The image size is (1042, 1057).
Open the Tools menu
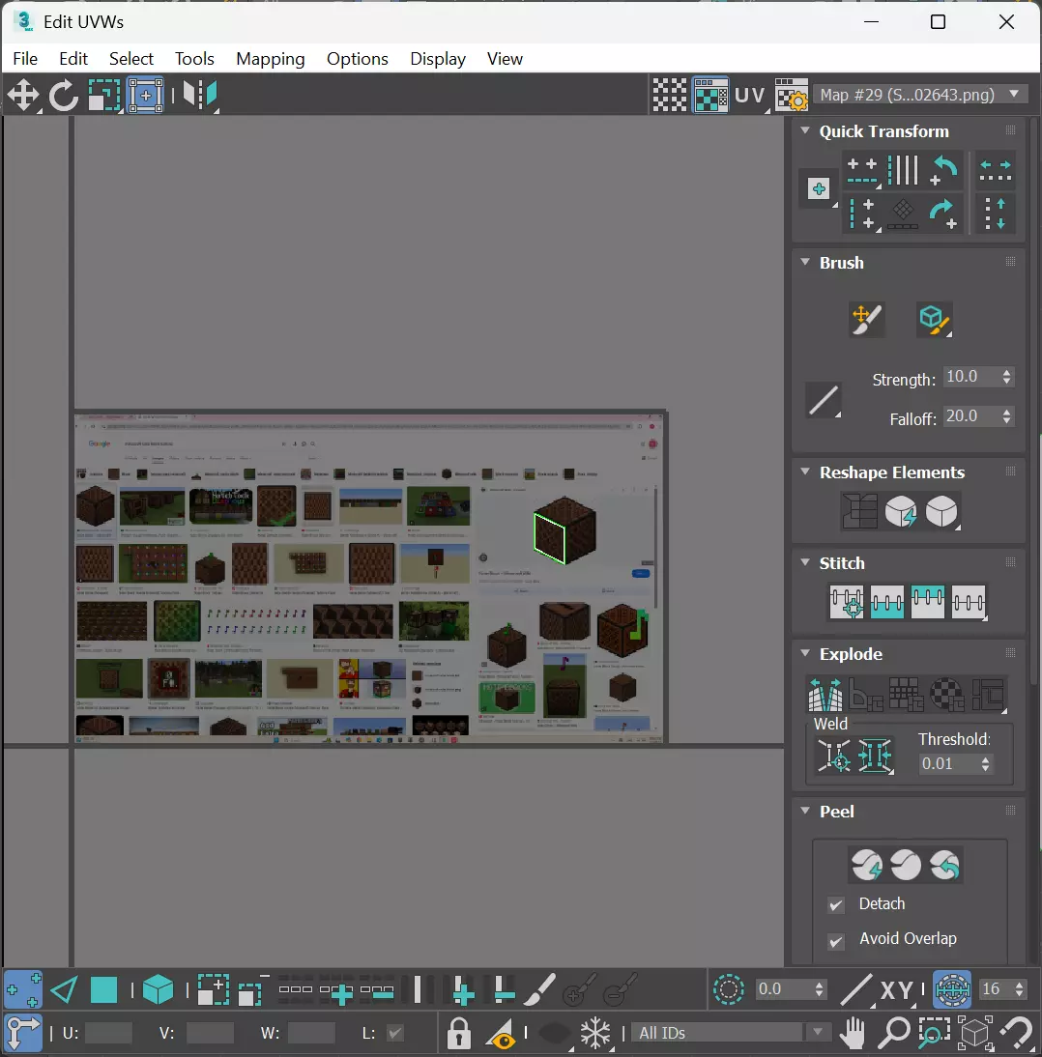(x=194, y=59)
